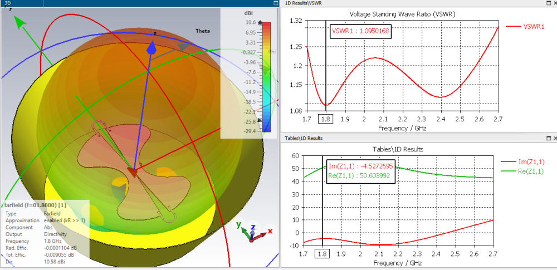Viewport: 557px width, 270px height.
Task: Close the Tables\1D Results window
Action: (x=554, y=138)
